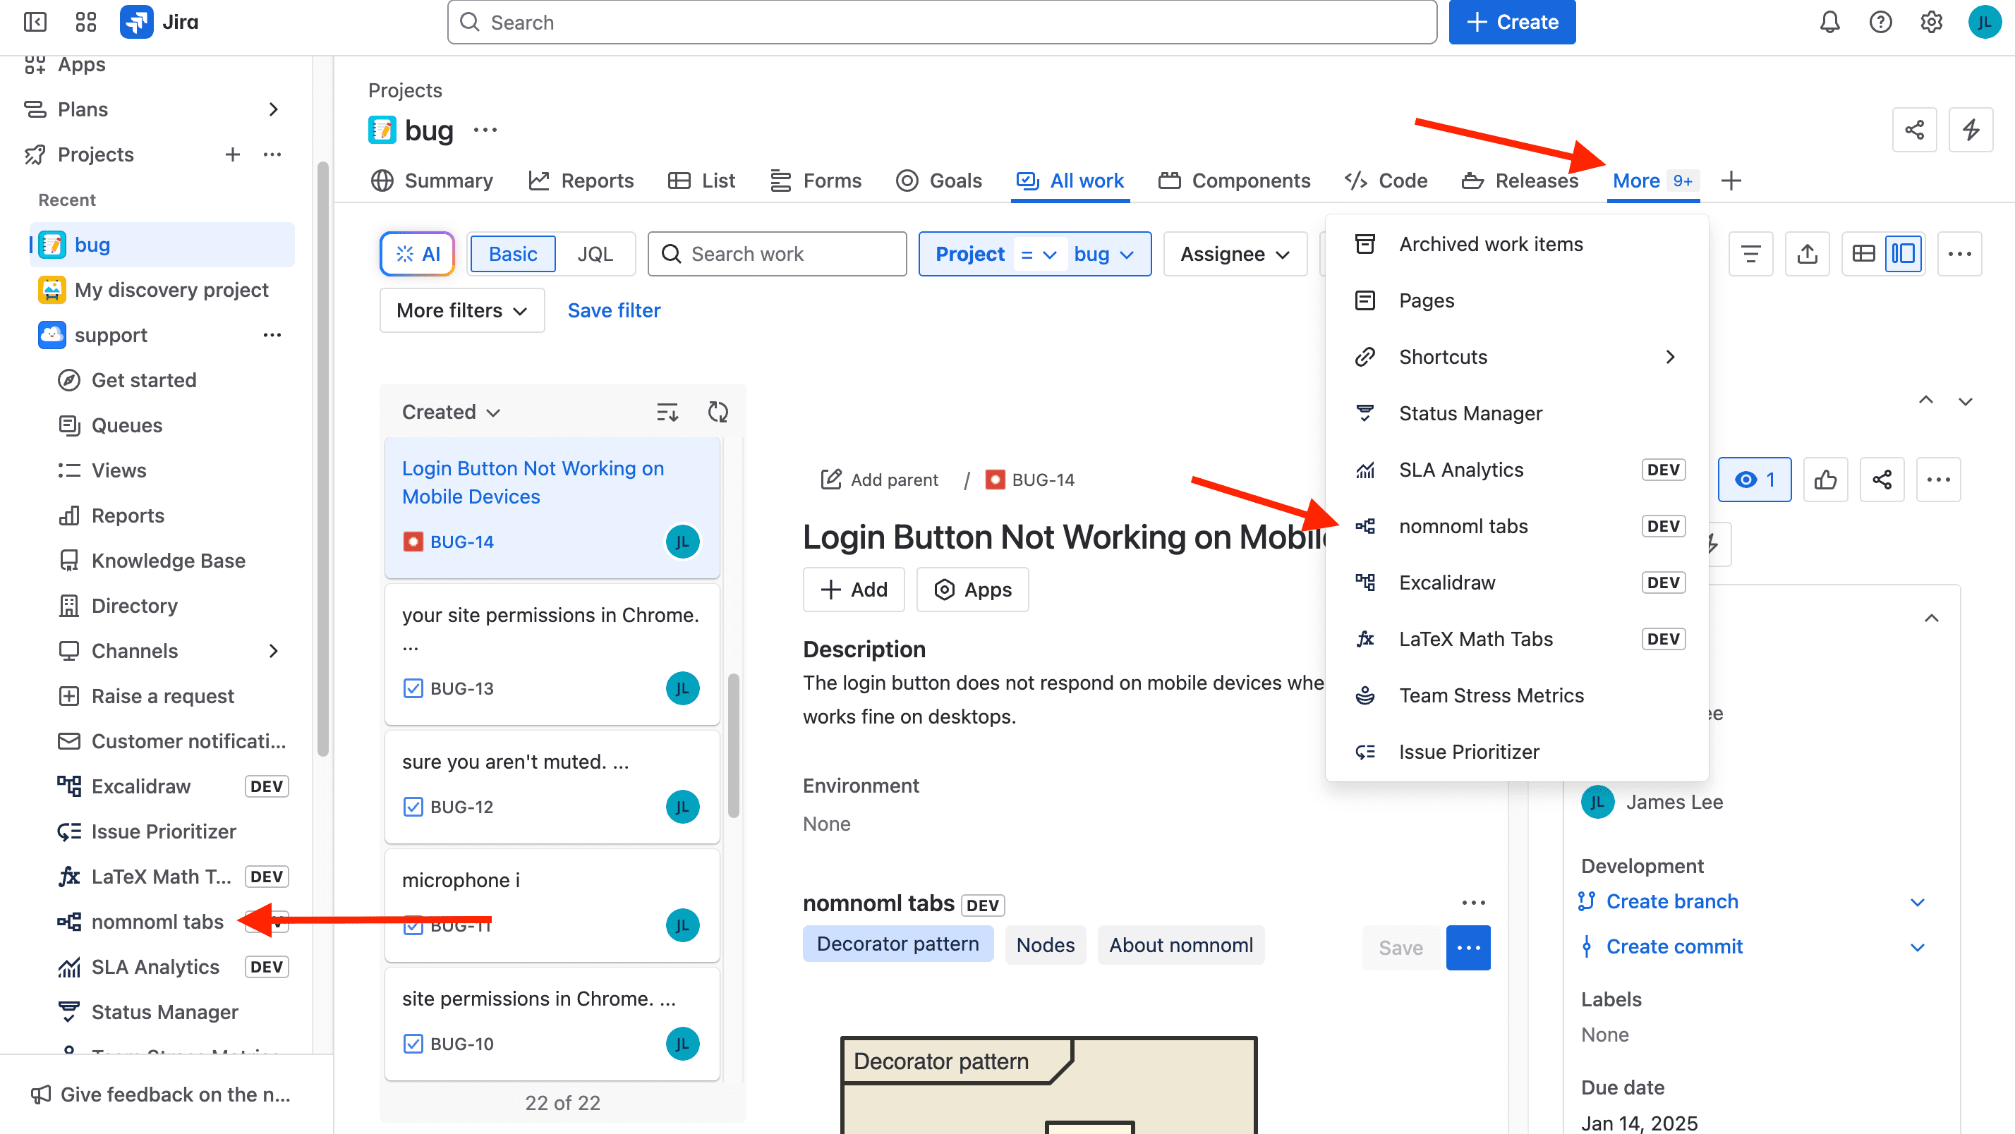Image resolution: width=2015 pixels, height=1134 pixels.
Task: Go to the previous issue with the up chevron
Action: [x=1925, y=401]
